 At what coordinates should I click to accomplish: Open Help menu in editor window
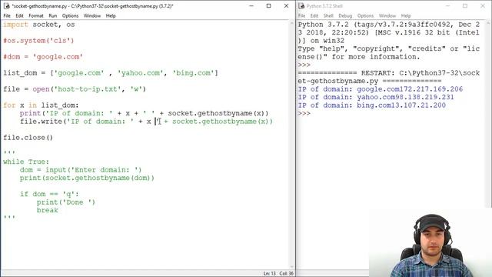[x=111, y=15]
